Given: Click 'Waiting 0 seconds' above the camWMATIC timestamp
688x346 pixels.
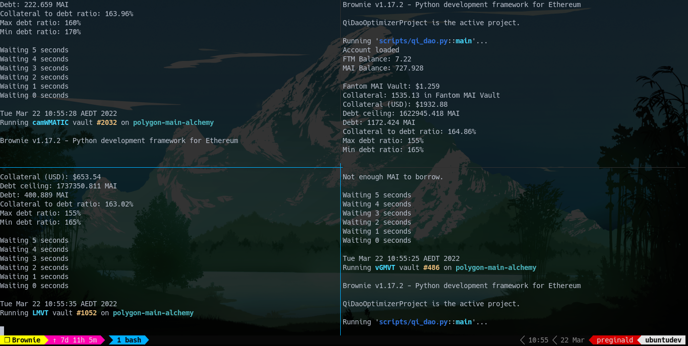Looking at the screenshot, I should tap(34, 95).
